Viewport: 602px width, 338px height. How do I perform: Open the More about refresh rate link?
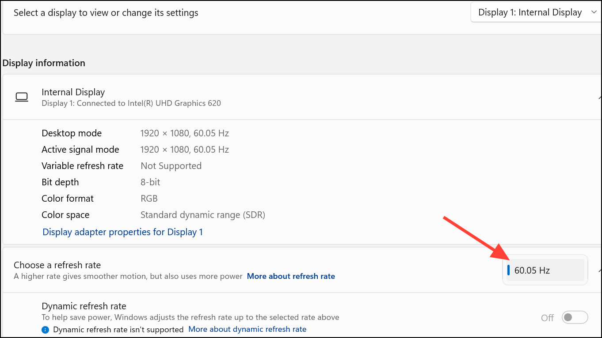(x=290, y=277)
